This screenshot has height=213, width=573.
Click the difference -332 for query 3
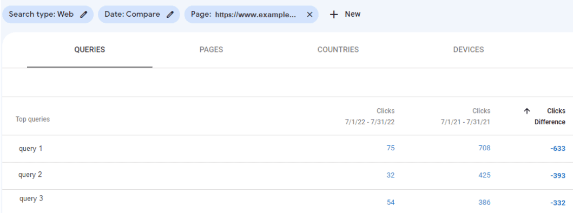(x=558, y=203)
